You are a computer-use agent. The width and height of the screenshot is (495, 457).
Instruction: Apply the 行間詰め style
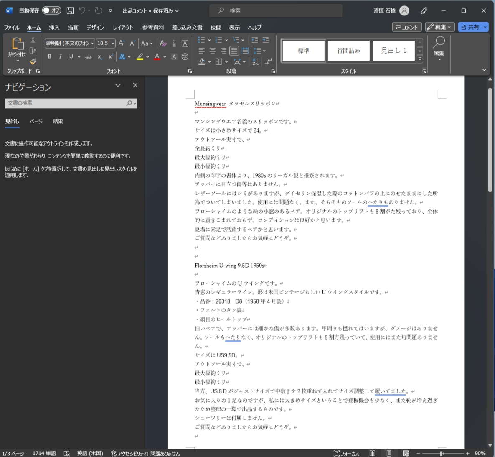348,51
